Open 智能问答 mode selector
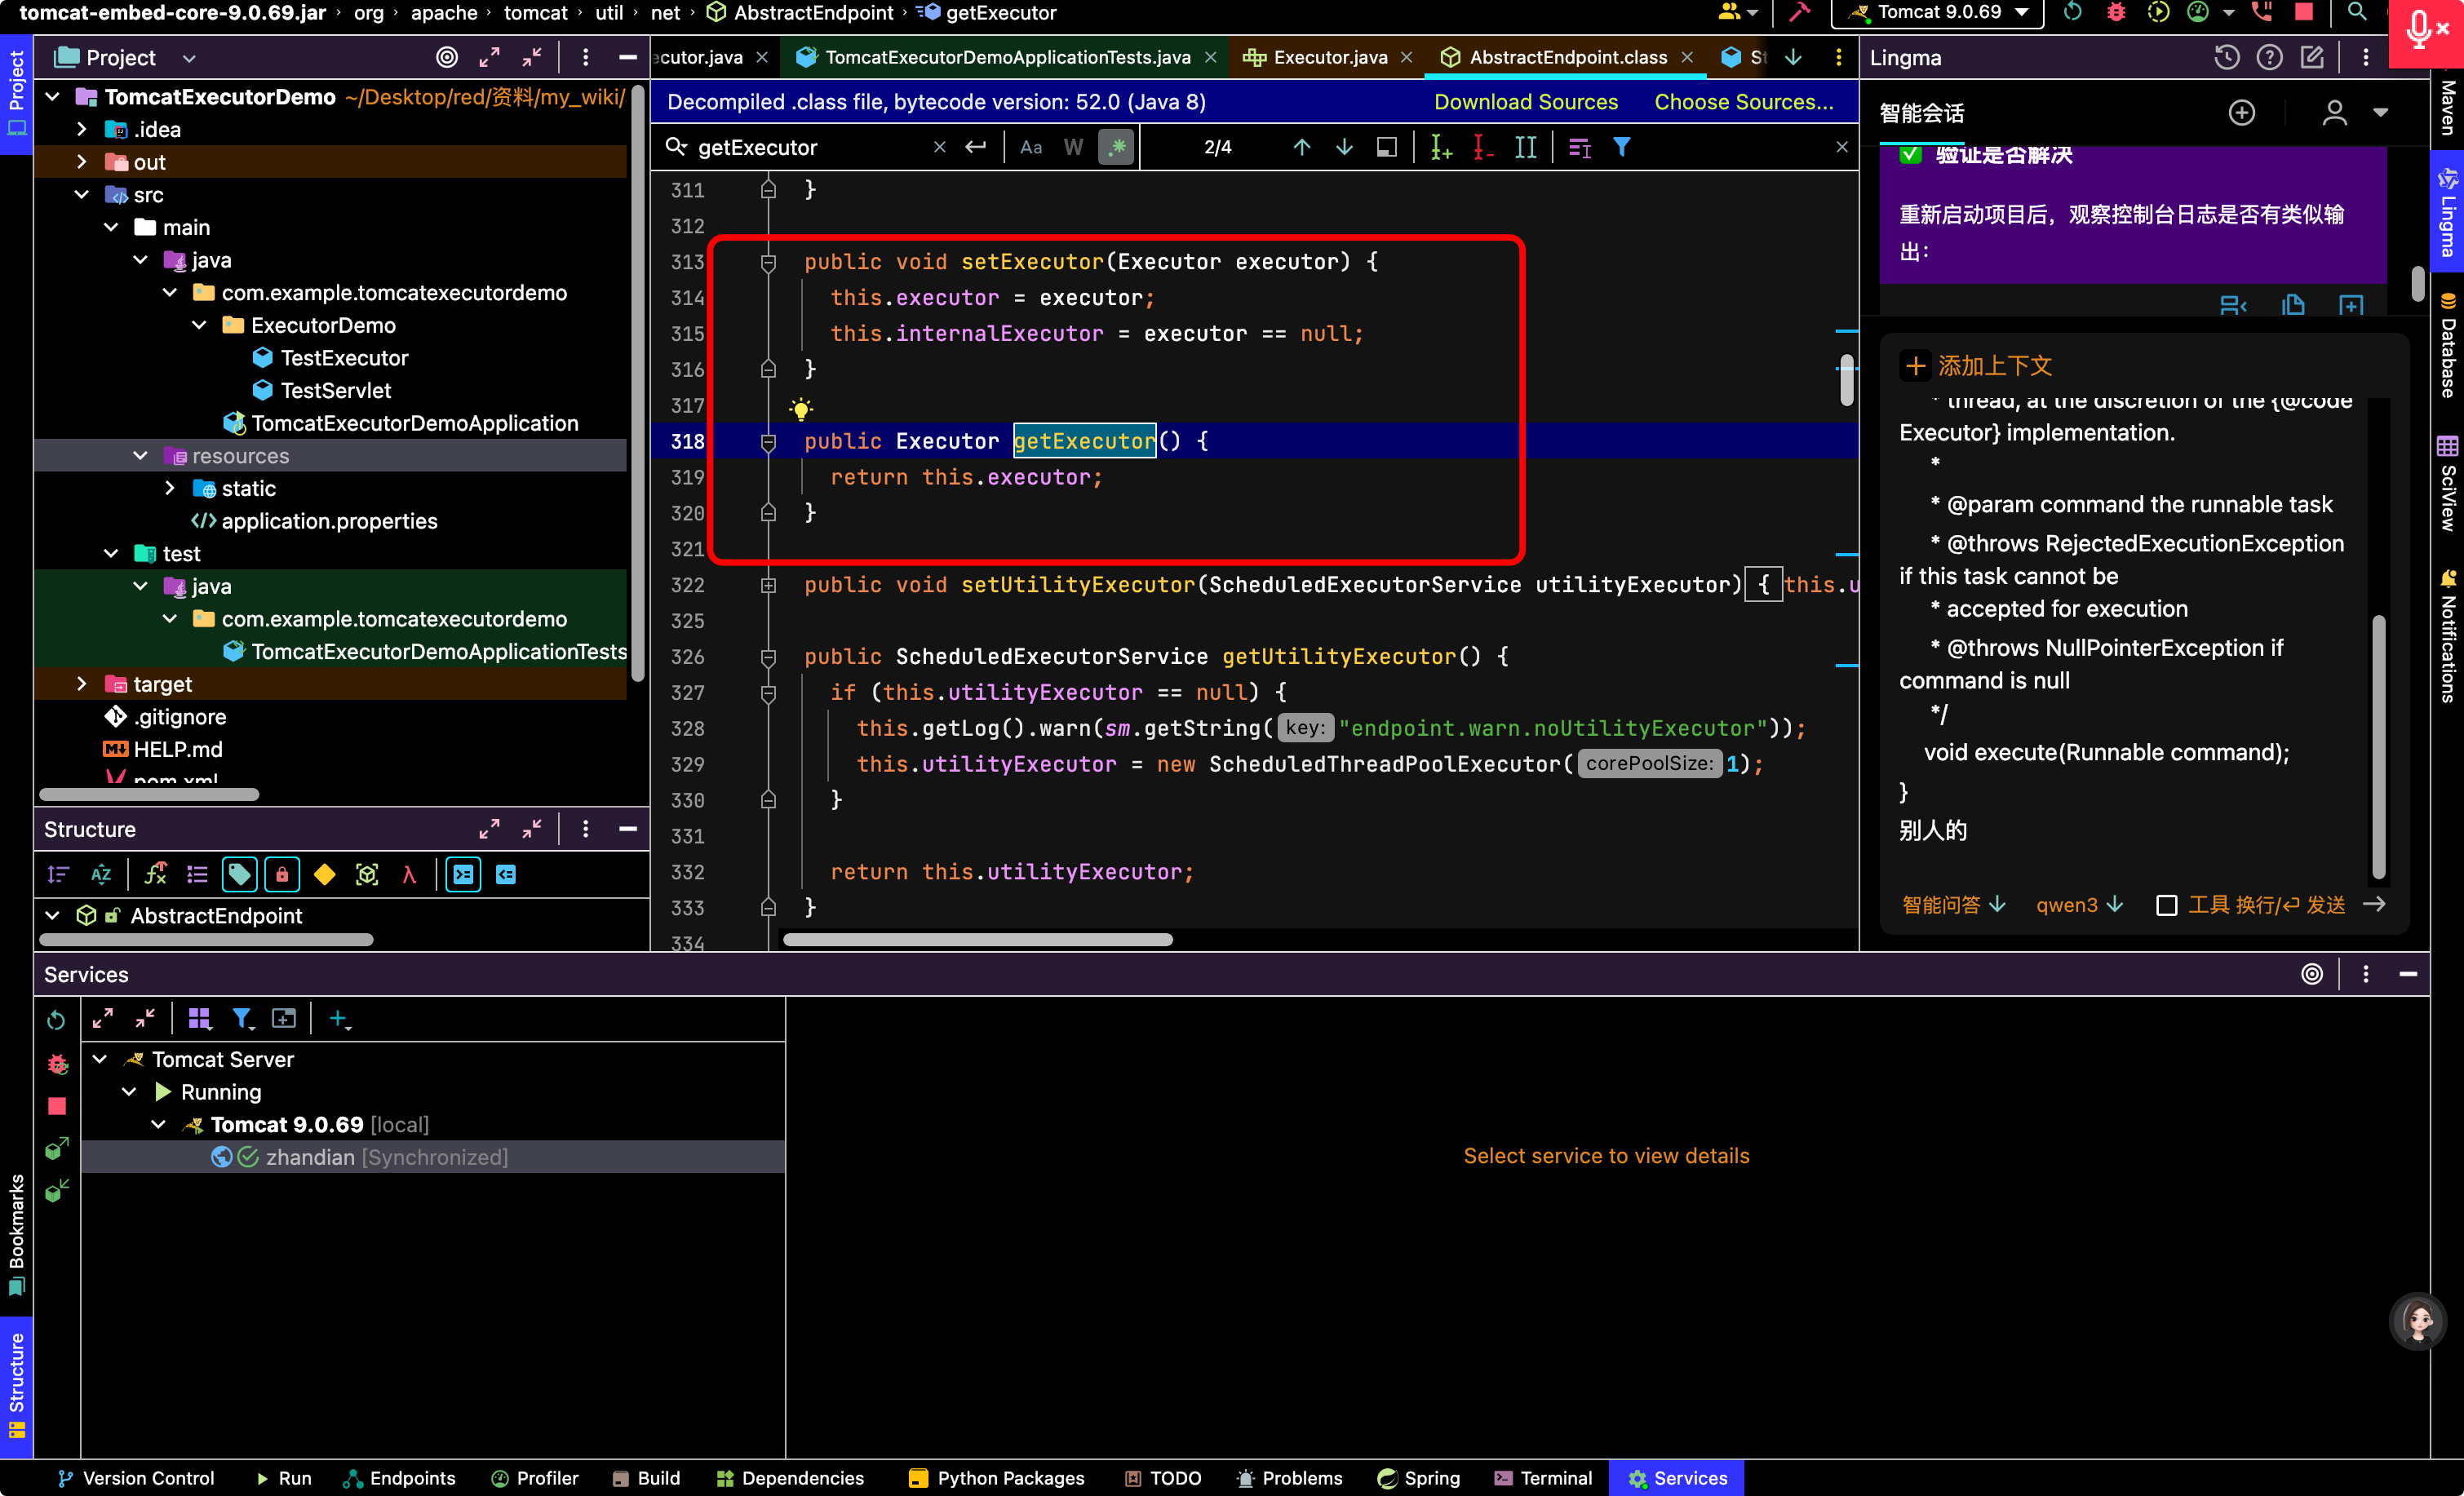The width and height of the screenshot is (2464, 1496). point(1954,906)
